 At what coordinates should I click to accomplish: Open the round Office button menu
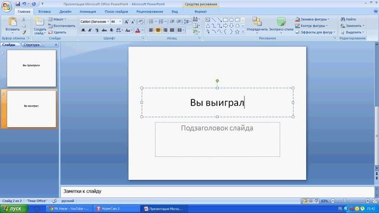click(x=7, y=7)
